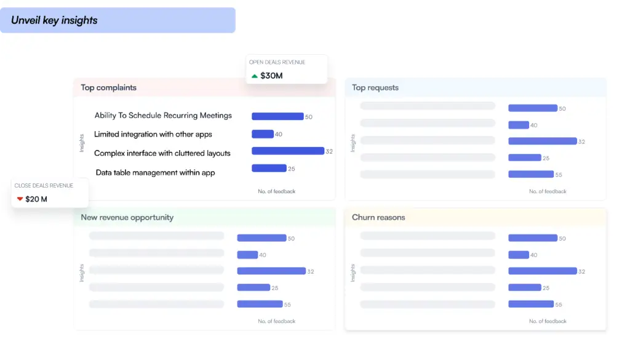Select the $30M Open Deals Revenue value
The height and width of the screenshot is (363, 630).
[x=271, y=76]
